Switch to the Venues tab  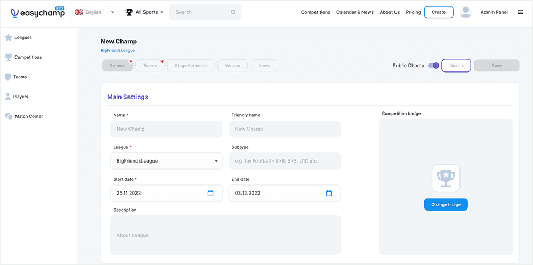point(232,66)
